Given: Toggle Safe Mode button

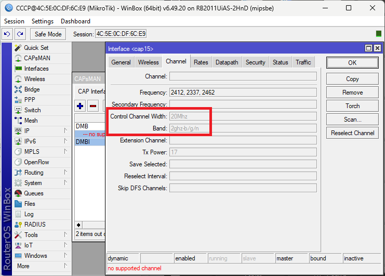Looking at the screenshot, I should (48, 34).
